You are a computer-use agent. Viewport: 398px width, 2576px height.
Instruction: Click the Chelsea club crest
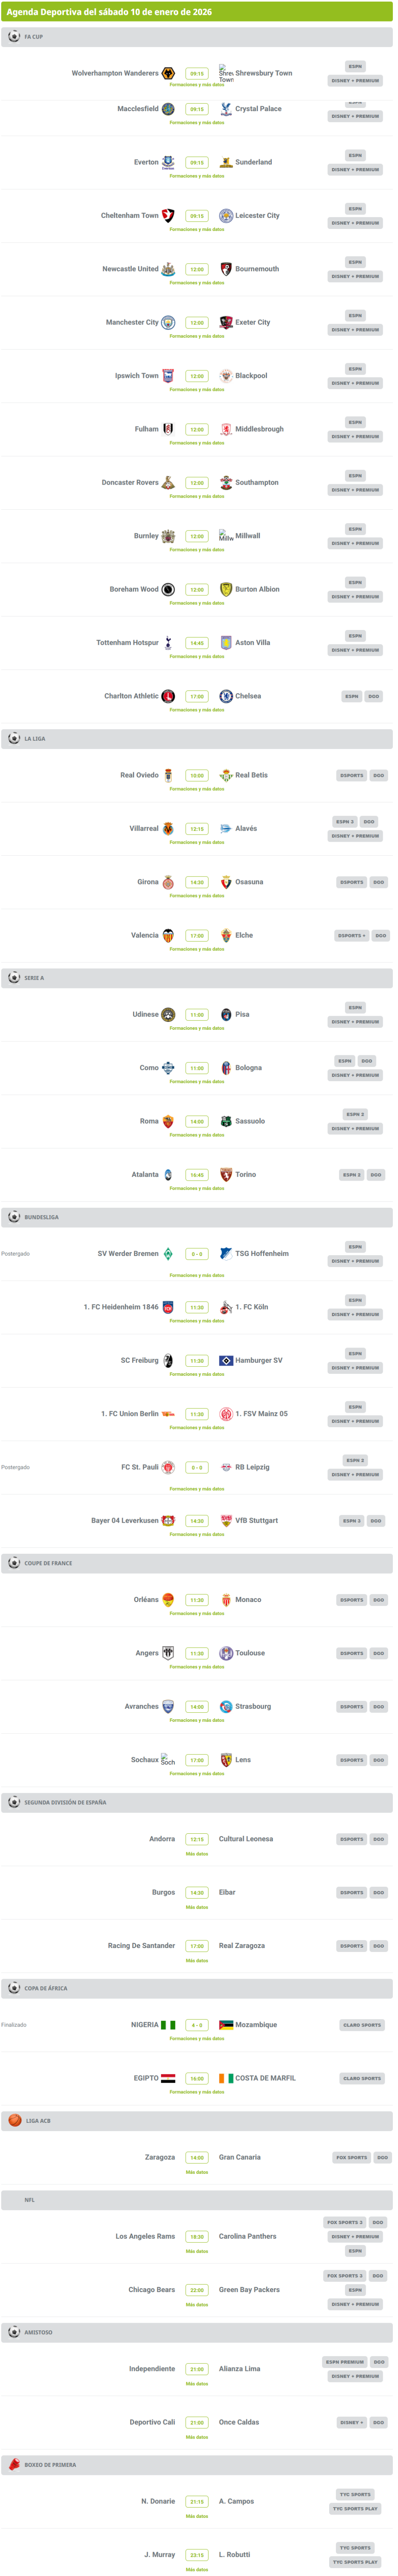pyautogui.click(x=226, y=696)
